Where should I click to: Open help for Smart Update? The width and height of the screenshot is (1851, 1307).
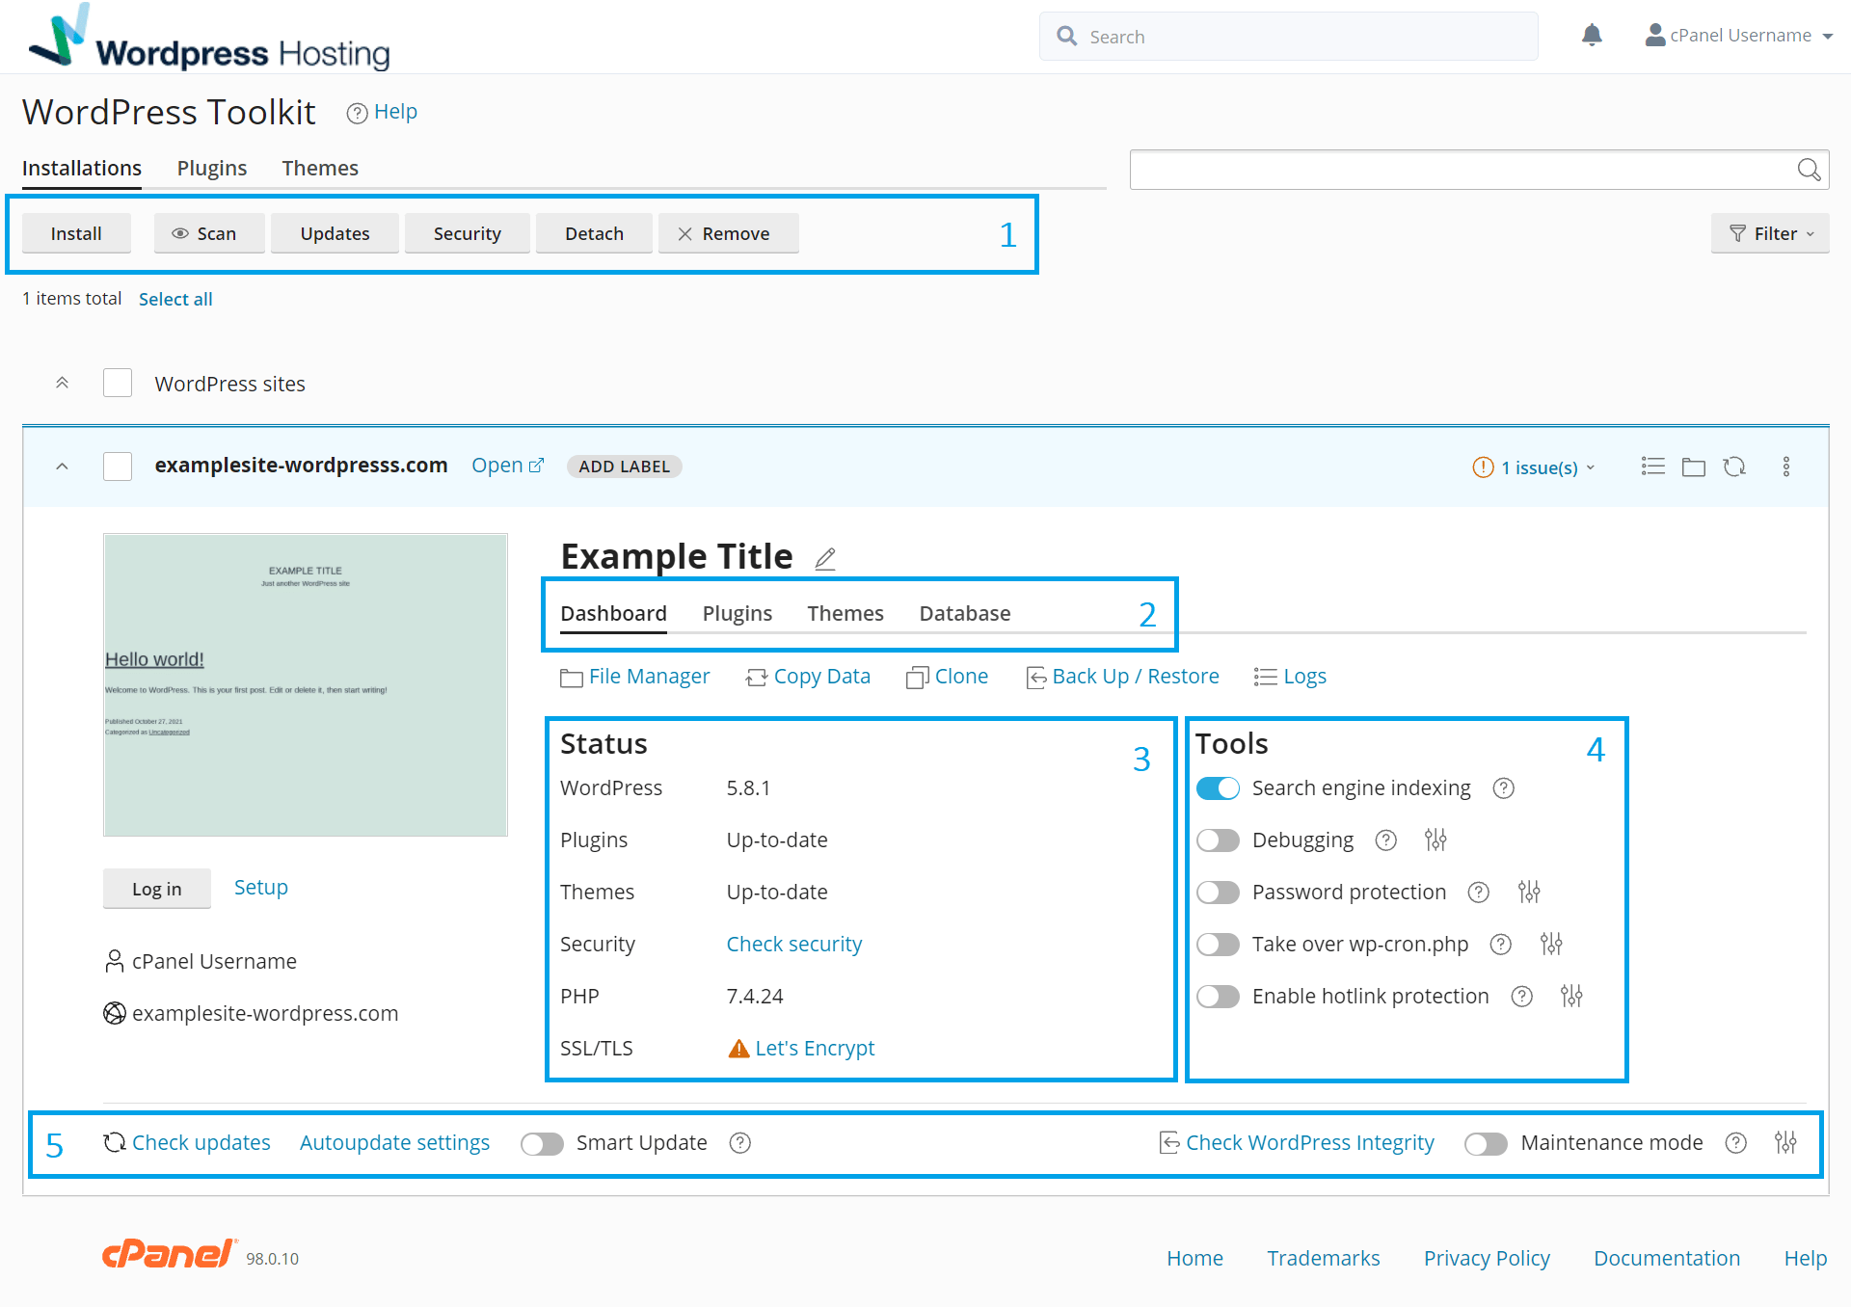tap(740, 1143)
